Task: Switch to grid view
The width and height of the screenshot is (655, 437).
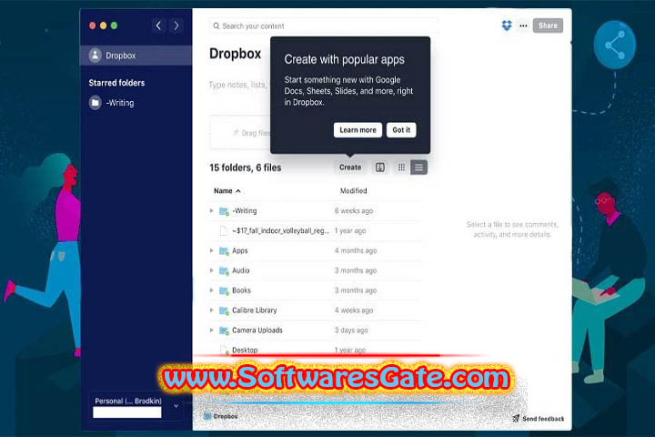Action: click(x=401, y=168)
